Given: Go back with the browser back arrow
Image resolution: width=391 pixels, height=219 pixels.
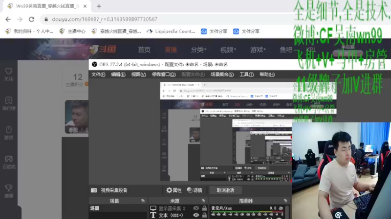Looking at the screenshot, I should pos(8,19).
